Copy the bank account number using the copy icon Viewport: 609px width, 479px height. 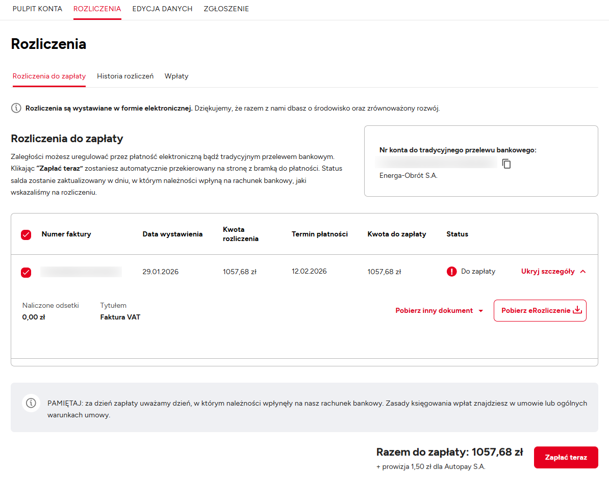pyautogui.click(x=506, y=164)
